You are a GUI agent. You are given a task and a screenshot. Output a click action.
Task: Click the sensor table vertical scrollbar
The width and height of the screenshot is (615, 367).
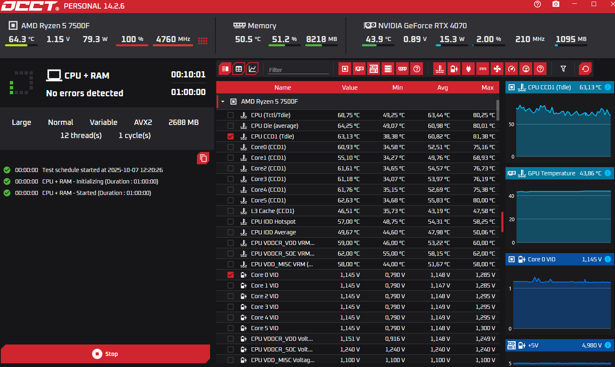click(x=498, y=110)
